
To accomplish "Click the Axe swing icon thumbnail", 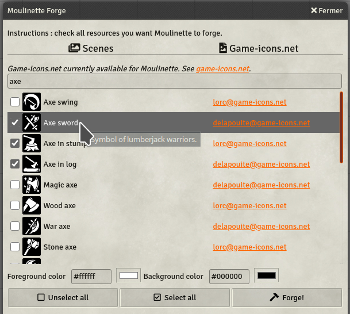I will click(32, 102).
